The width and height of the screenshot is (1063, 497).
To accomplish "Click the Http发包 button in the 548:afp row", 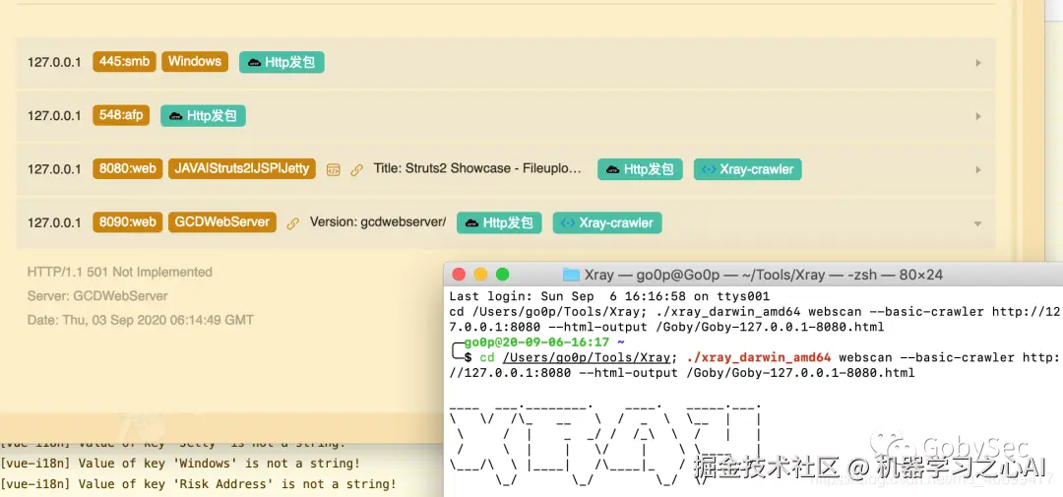I will coord(203,116).
